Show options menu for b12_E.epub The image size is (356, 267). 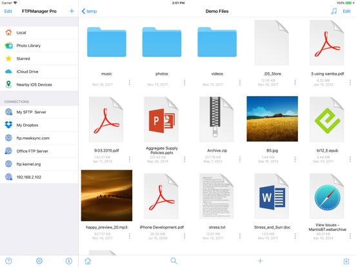tap(350, 159)
